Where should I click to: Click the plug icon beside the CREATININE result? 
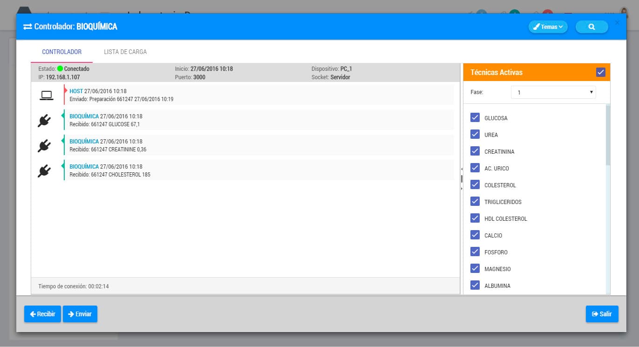44,146
